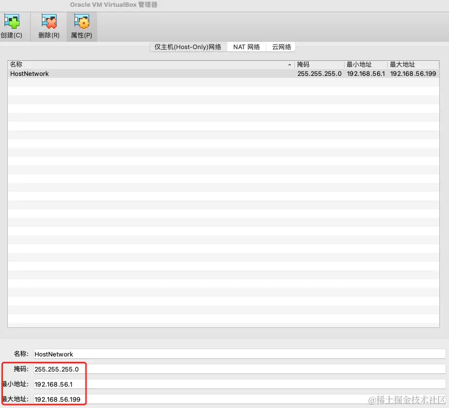449x408 pixels.
Task: Focus the 最大地址 input field
Action: point(240,399)
